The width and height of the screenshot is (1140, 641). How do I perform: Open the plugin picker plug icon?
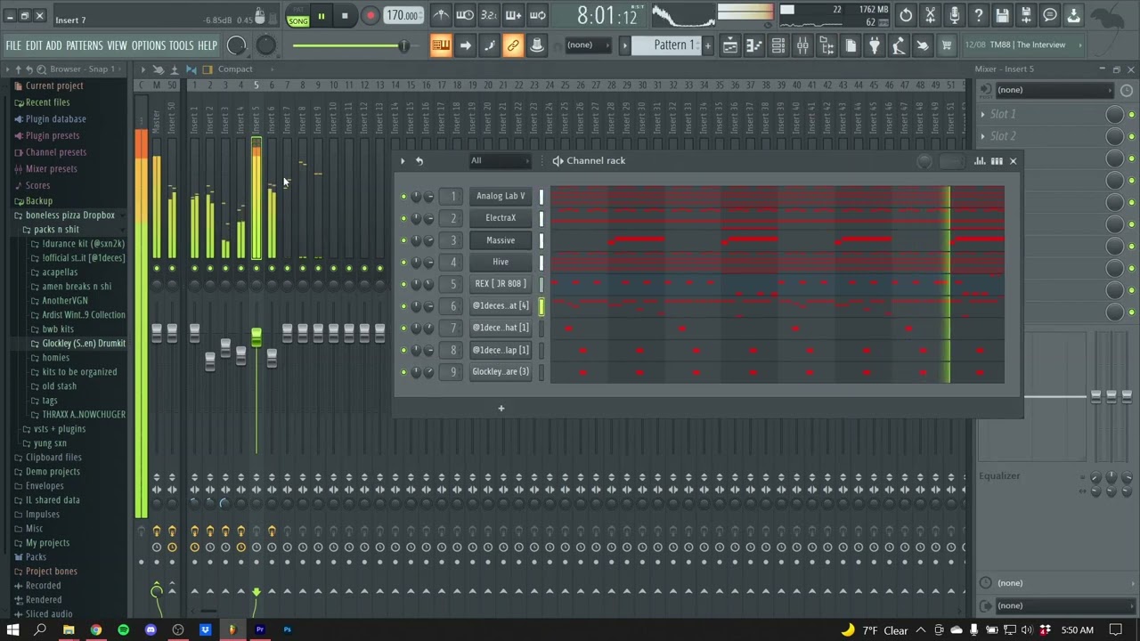point(875,45)
